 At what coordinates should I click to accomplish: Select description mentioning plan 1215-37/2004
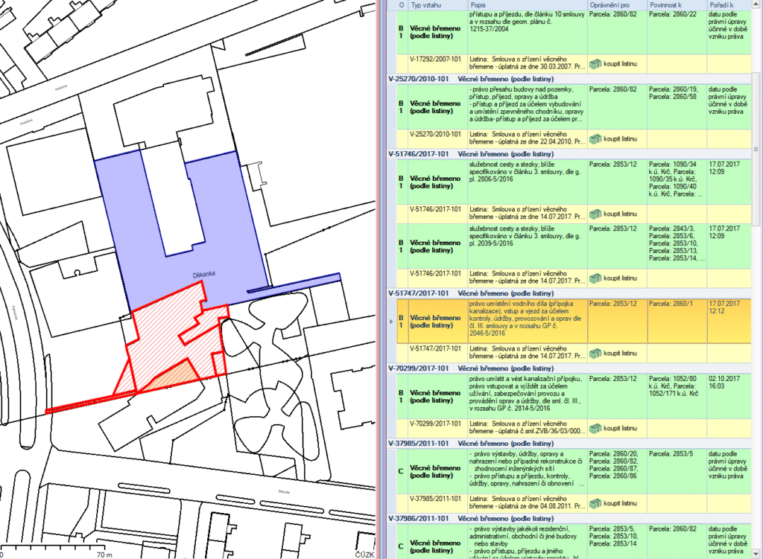pyautogui.click(x=528, y=32)
